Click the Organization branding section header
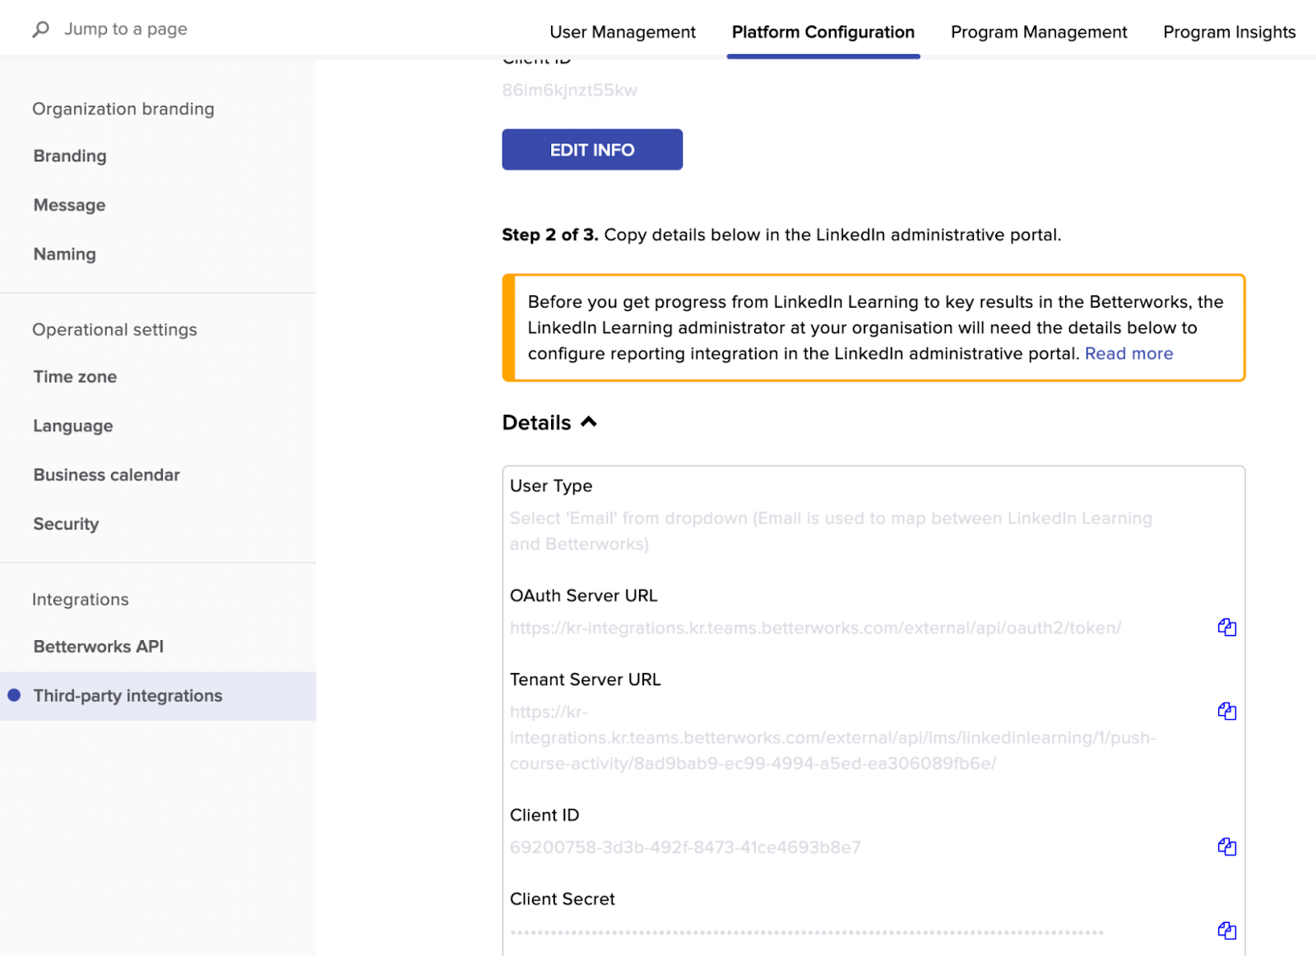 tap(123, 109)
